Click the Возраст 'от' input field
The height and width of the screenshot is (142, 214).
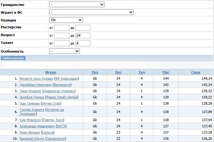[x=62, y=35]
